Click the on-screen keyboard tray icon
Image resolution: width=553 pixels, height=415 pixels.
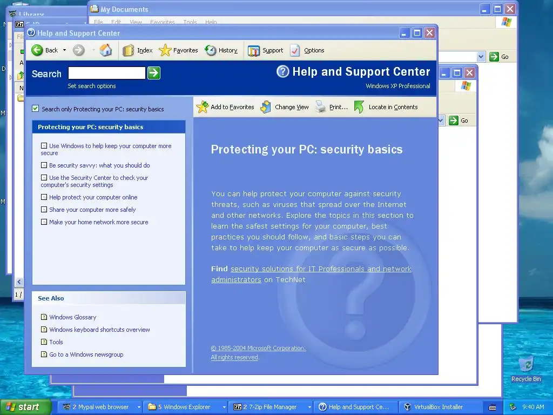(493, 407)
